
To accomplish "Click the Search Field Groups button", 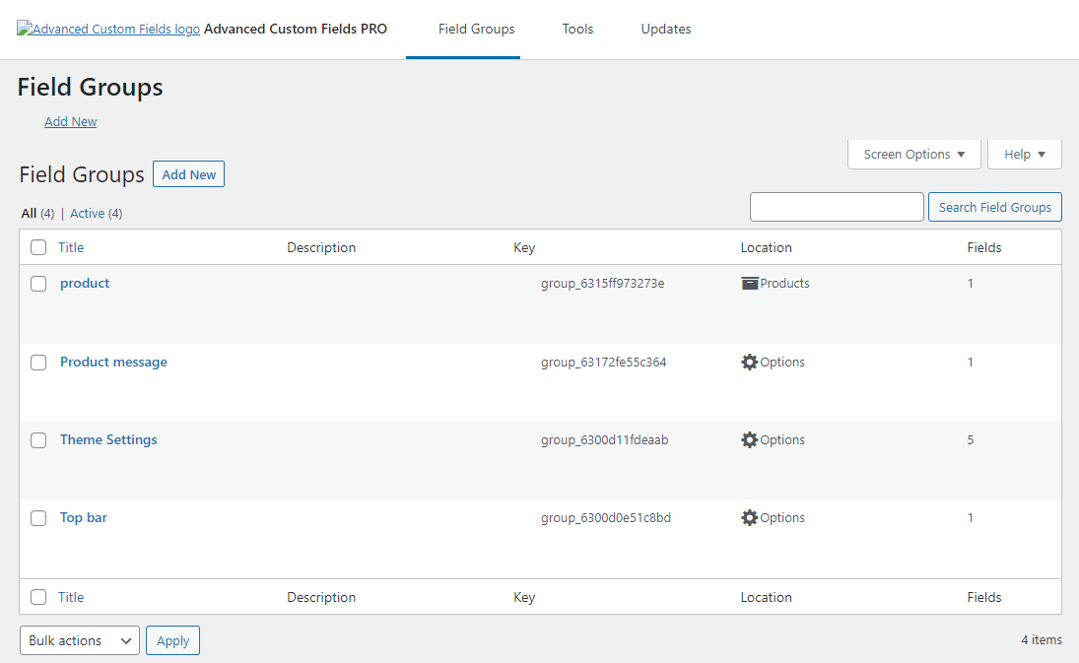I will pyautogui.click(x=995, y=207).
